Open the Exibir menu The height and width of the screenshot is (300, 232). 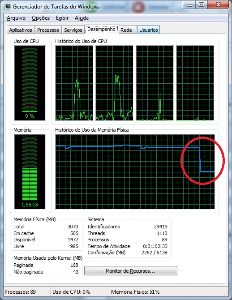click(62, 18)
